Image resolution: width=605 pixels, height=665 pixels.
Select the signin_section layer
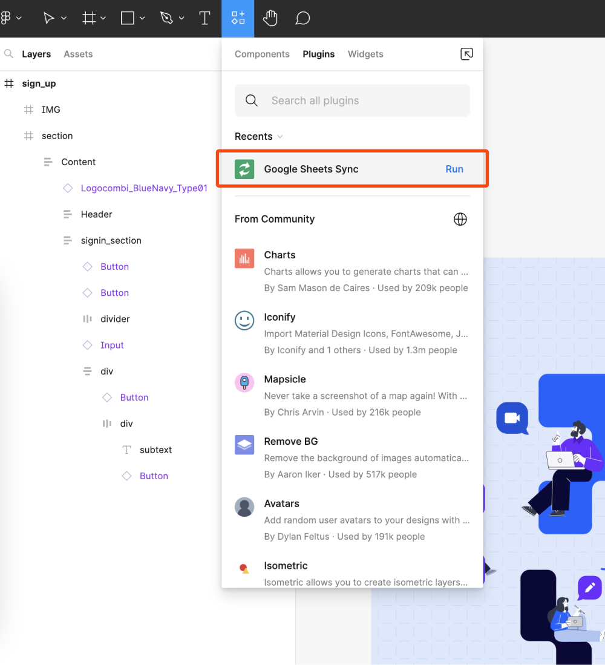110,240
